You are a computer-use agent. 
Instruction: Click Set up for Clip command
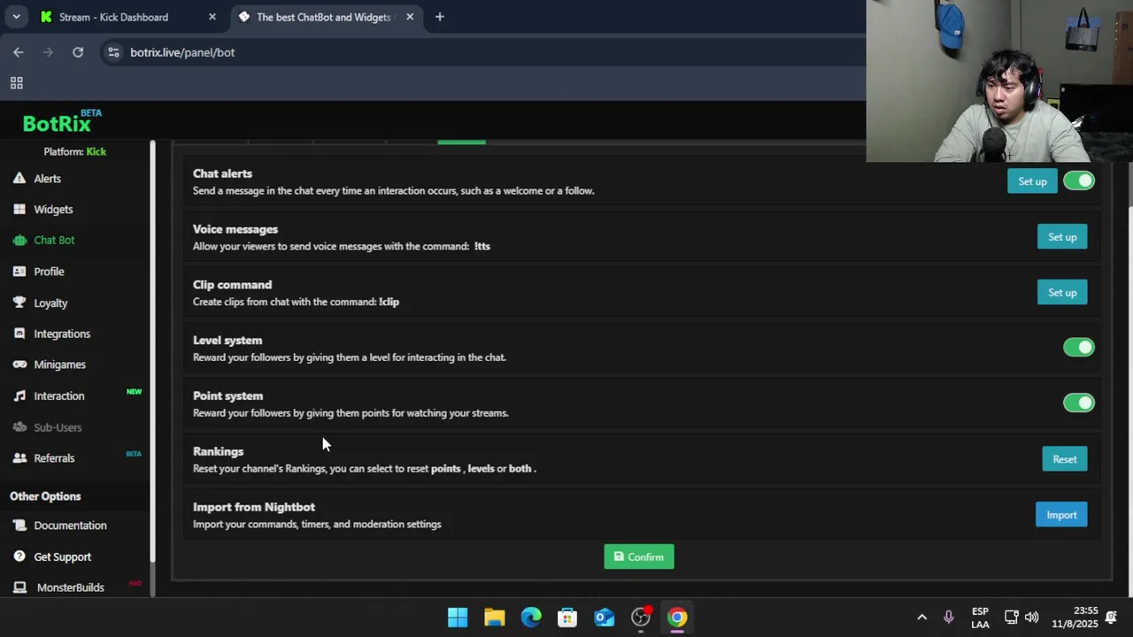point(1062,293)
